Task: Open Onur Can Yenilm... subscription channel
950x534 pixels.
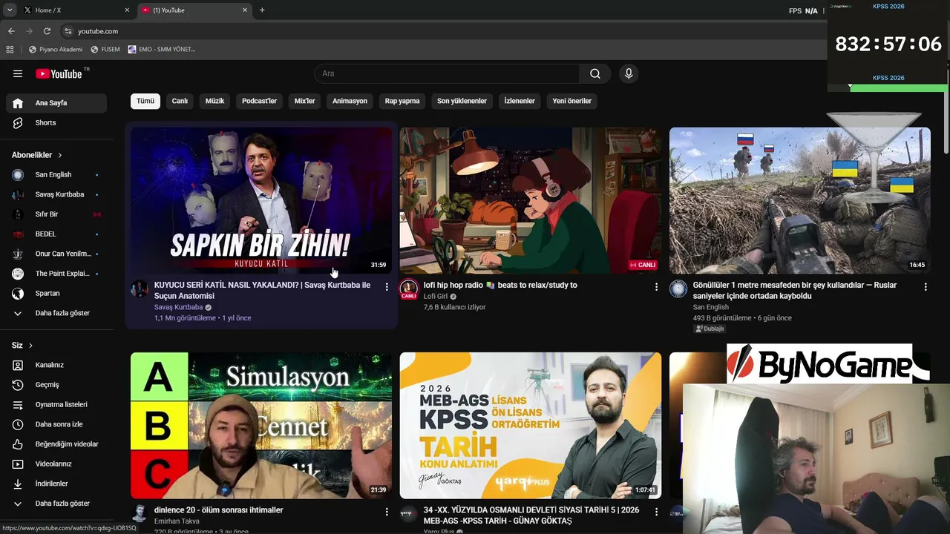Action: click(x=56, y=254)
